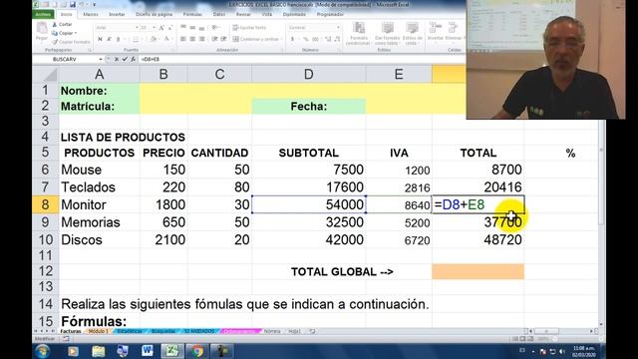
Task: Increase the font size with the A icon
Action: coord(161,28)
